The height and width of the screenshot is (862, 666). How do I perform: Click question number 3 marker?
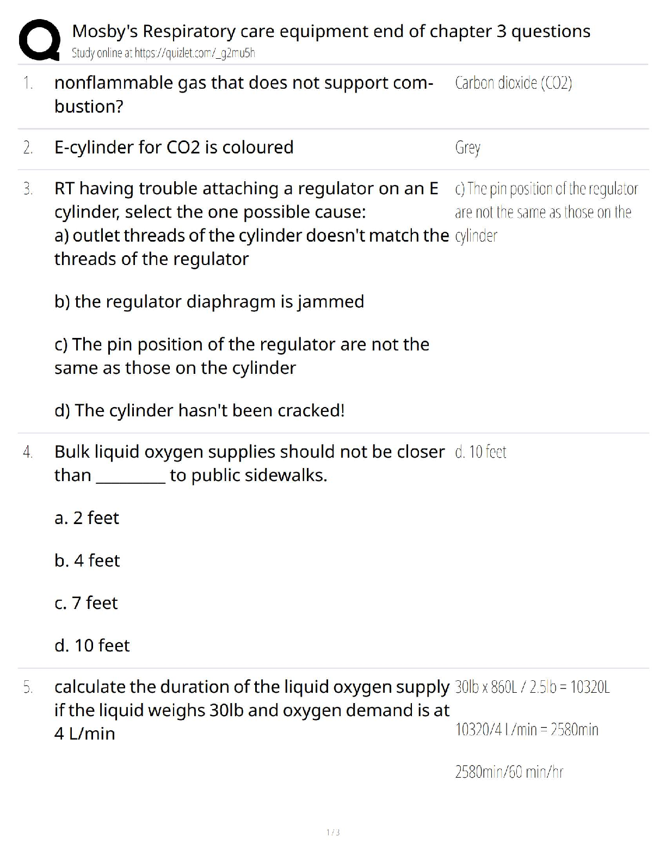[28, 189]
